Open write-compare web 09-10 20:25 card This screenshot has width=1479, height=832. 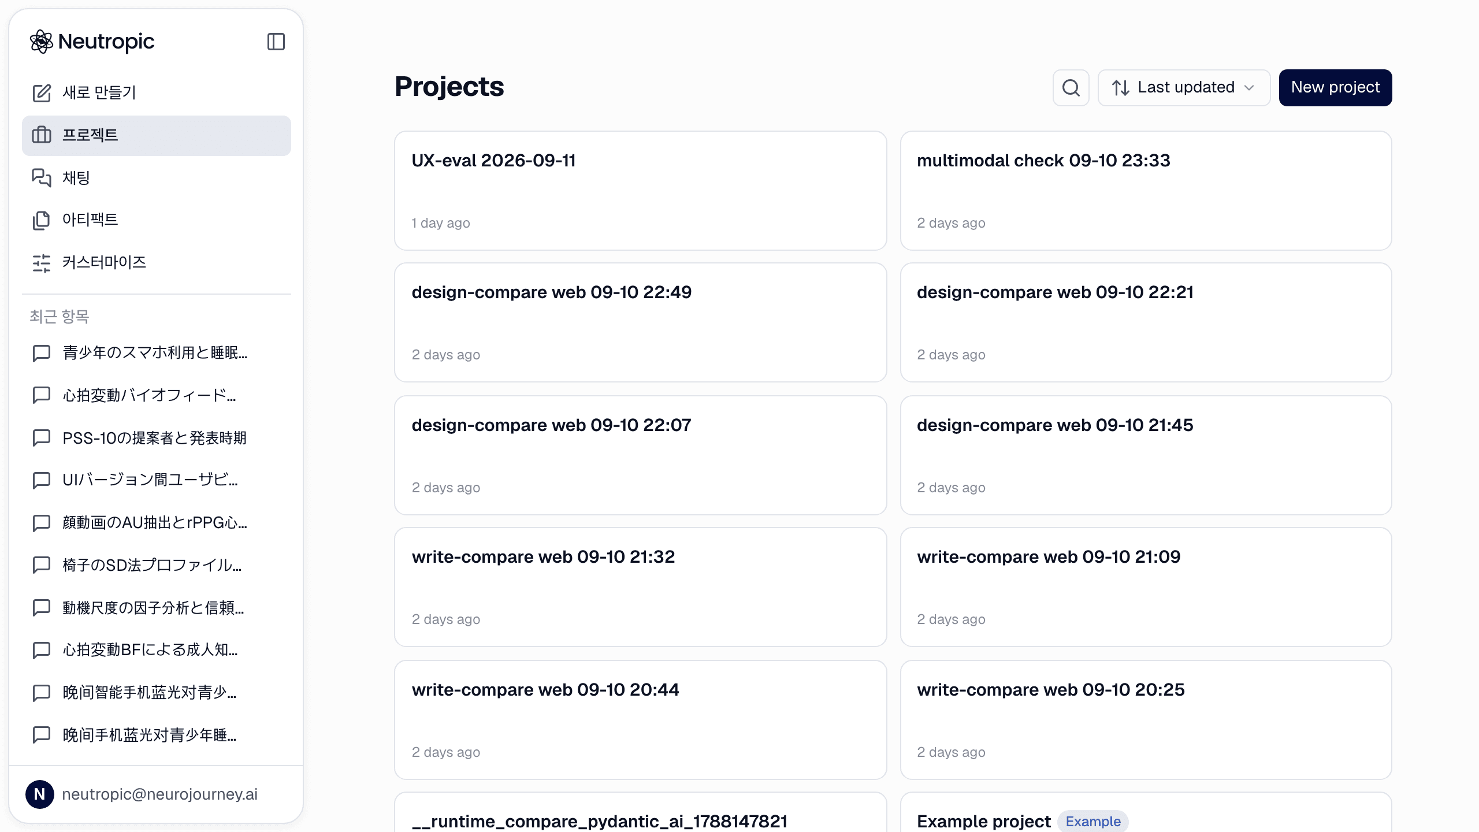point(1146,720)
